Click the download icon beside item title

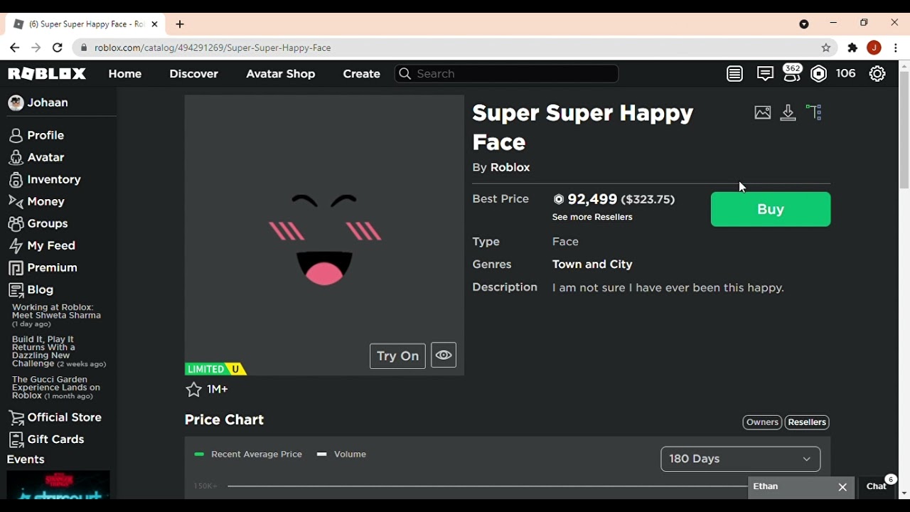pos(788,112)
